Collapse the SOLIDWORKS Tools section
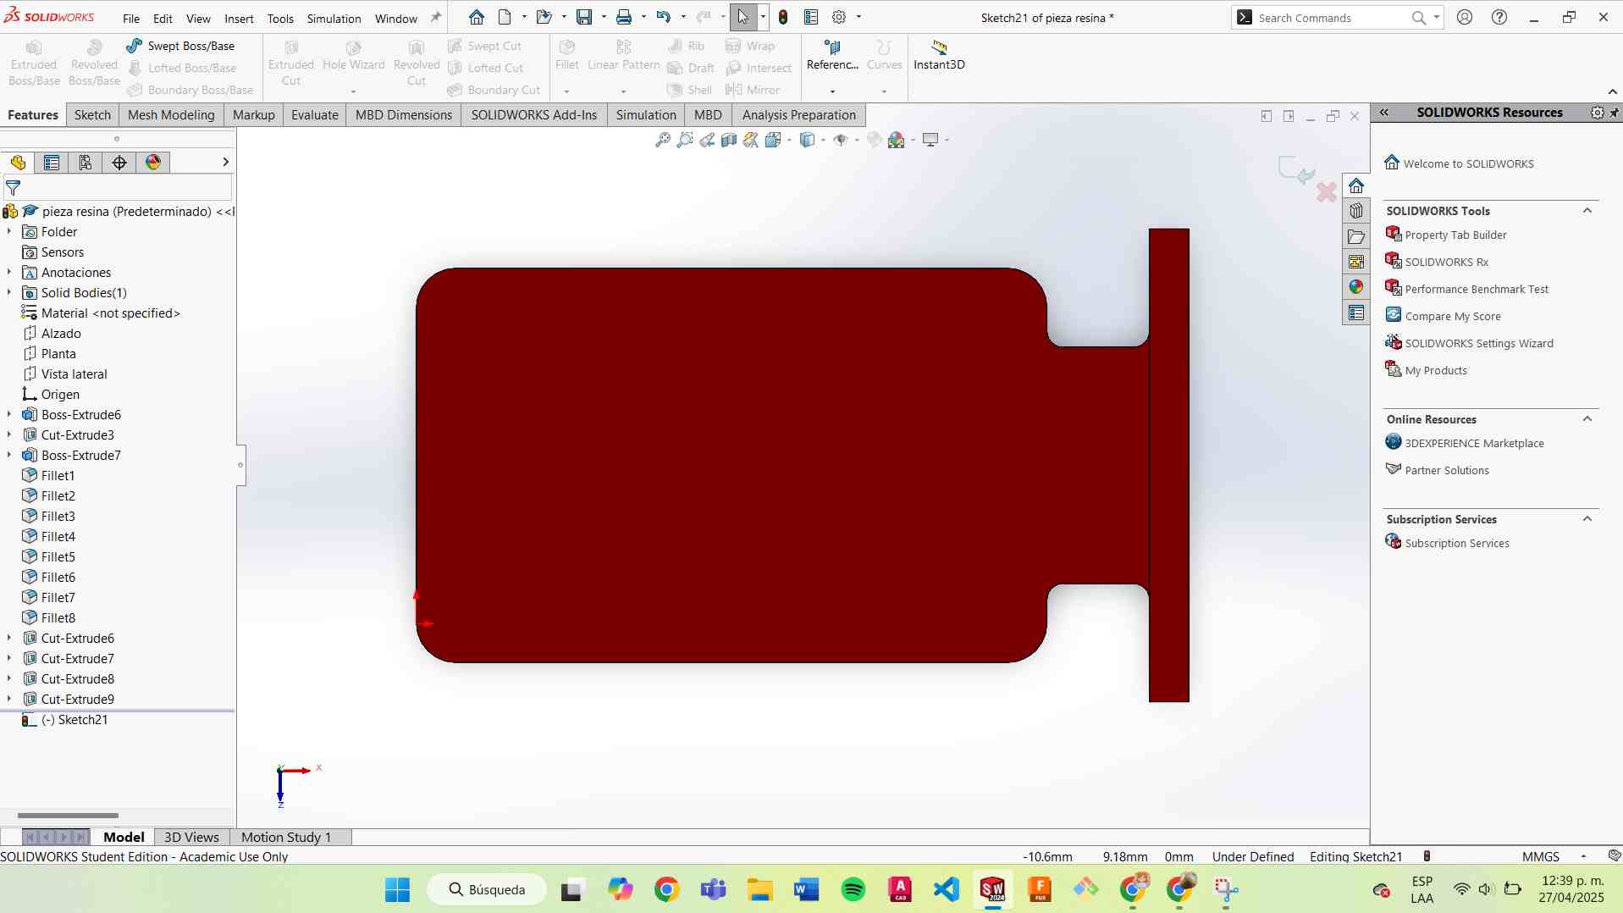Viewport: 1623px width, 913px height. [1587, 211]
